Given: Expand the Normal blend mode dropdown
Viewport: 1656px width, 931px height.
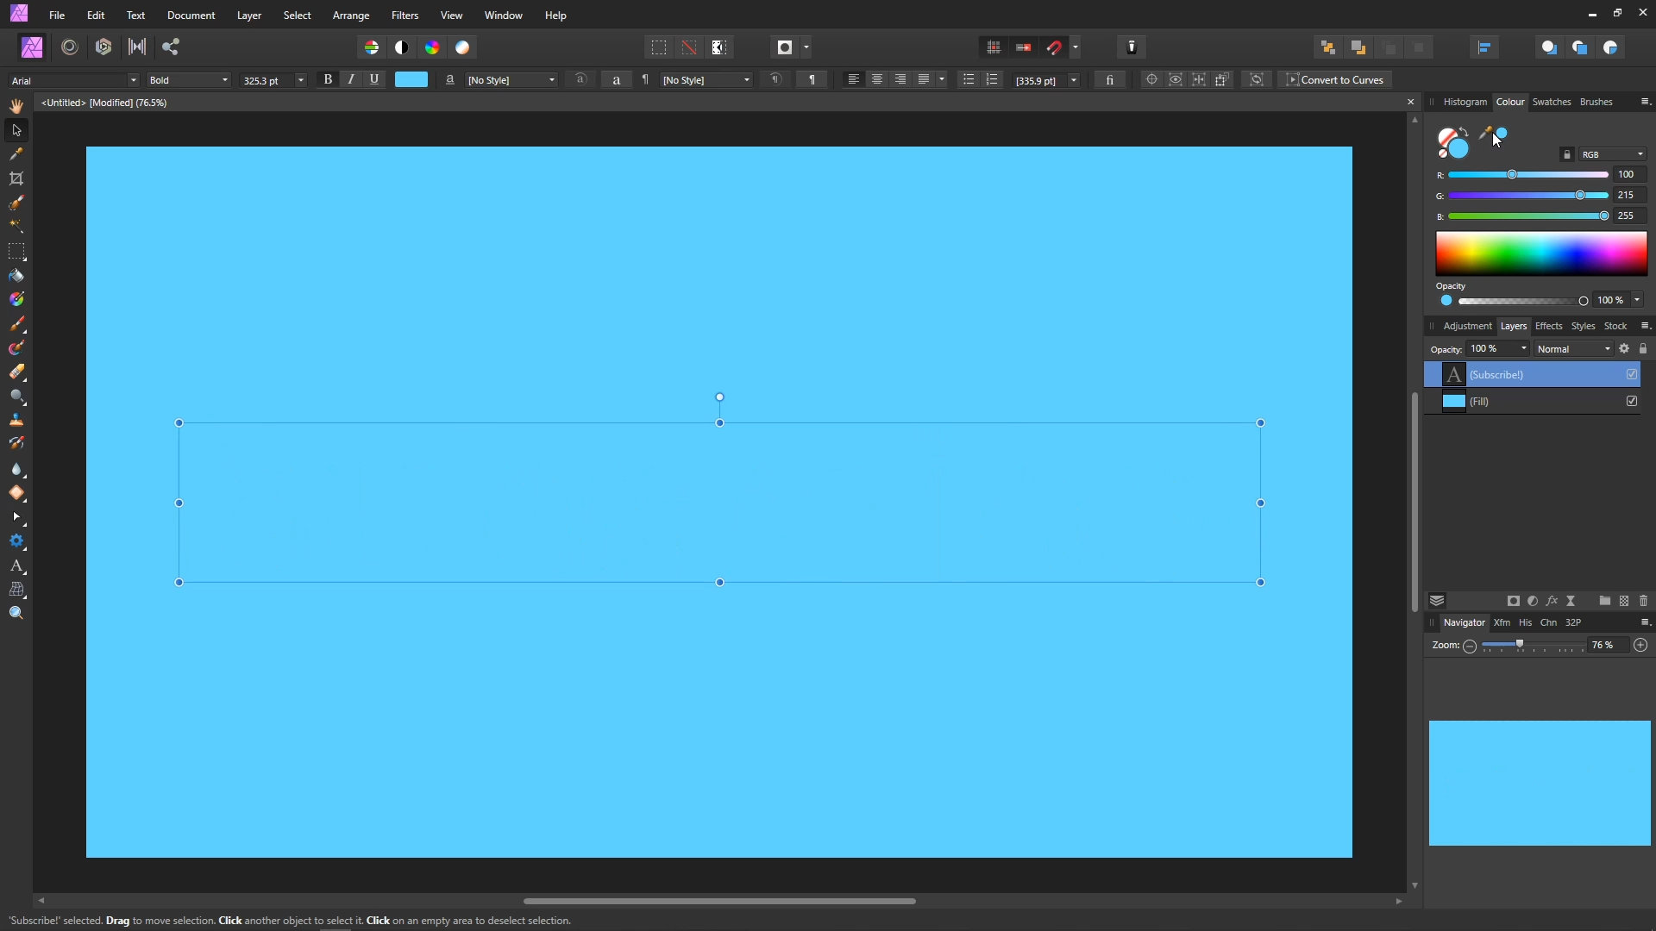Looking at the screenshot, I should pyautogui.click(x=1574, y=349).
